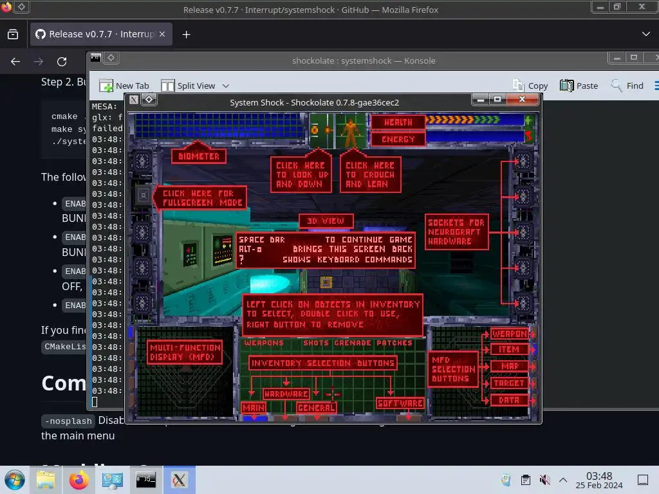The image size is (659, 494).
Task: Toggle System Shock window on-all-desktops pin
Action: pos(149,100)
